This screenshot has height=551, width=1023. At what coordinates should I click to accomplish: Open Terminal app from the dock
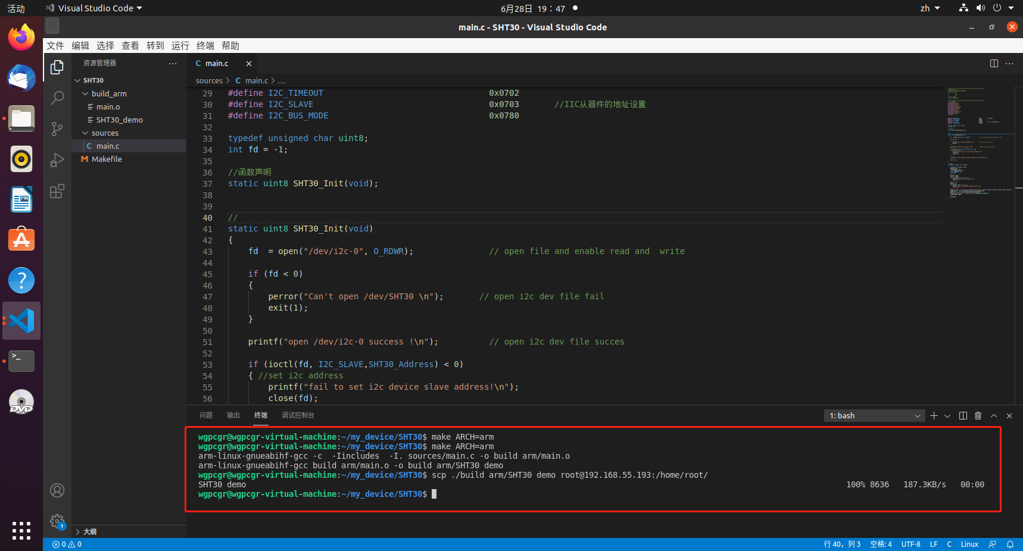click(21, 361)
